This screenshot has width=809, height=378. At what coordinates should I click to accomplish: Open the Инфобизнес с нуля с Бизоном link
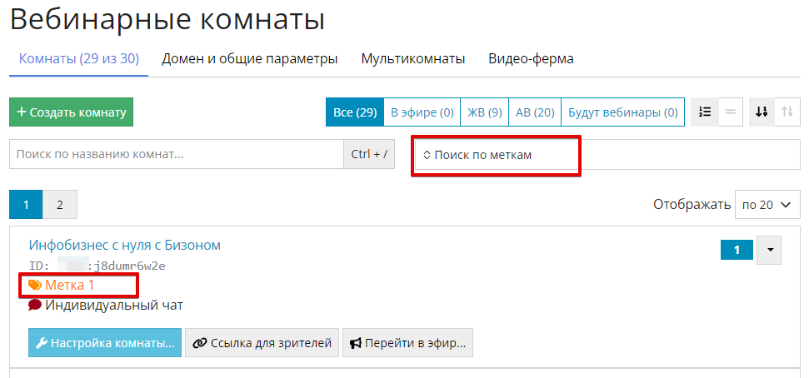[x=125, y=245]
